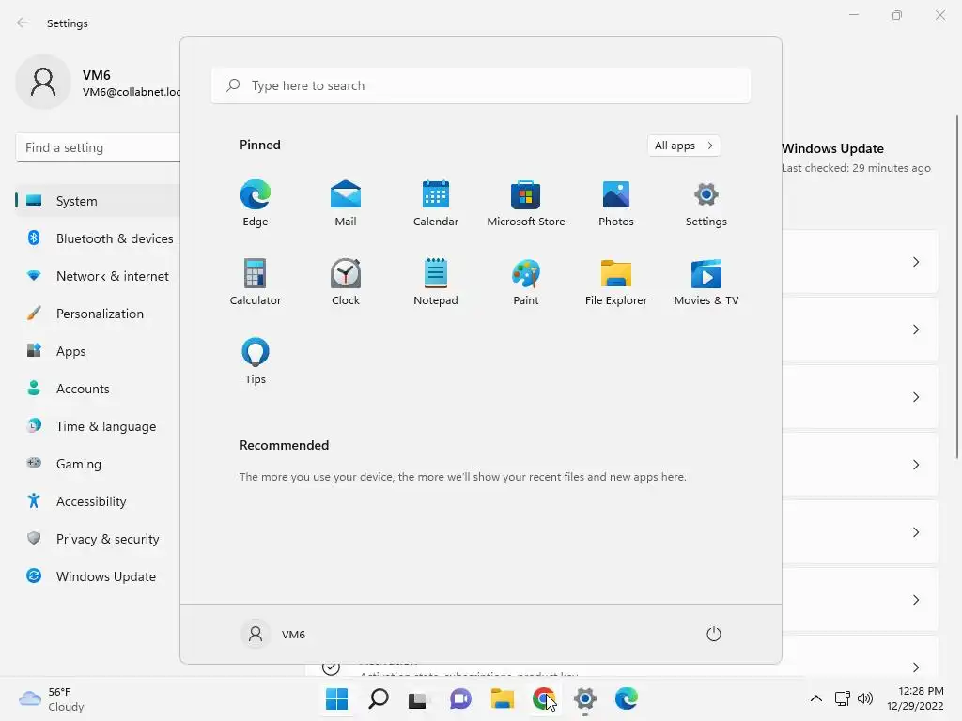This screenshot has width=962, height=721.
Task: Launch the Calculator app
Action: click(256, 282)
